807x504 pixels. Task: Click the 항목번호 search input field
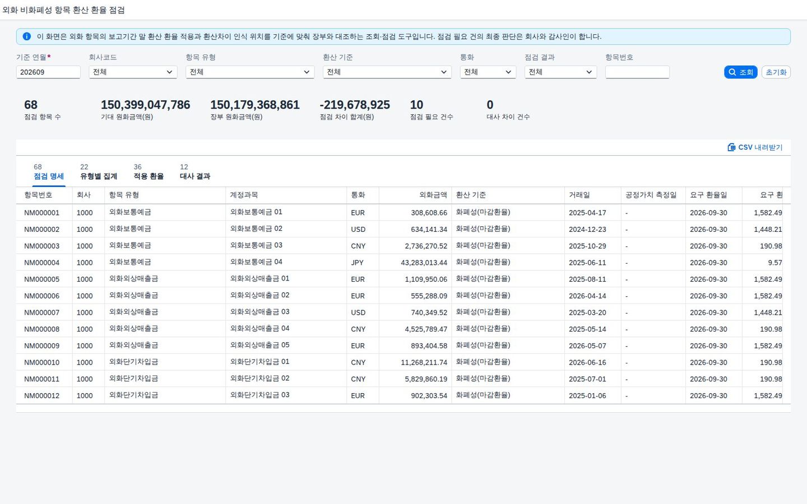coord(637,72)
